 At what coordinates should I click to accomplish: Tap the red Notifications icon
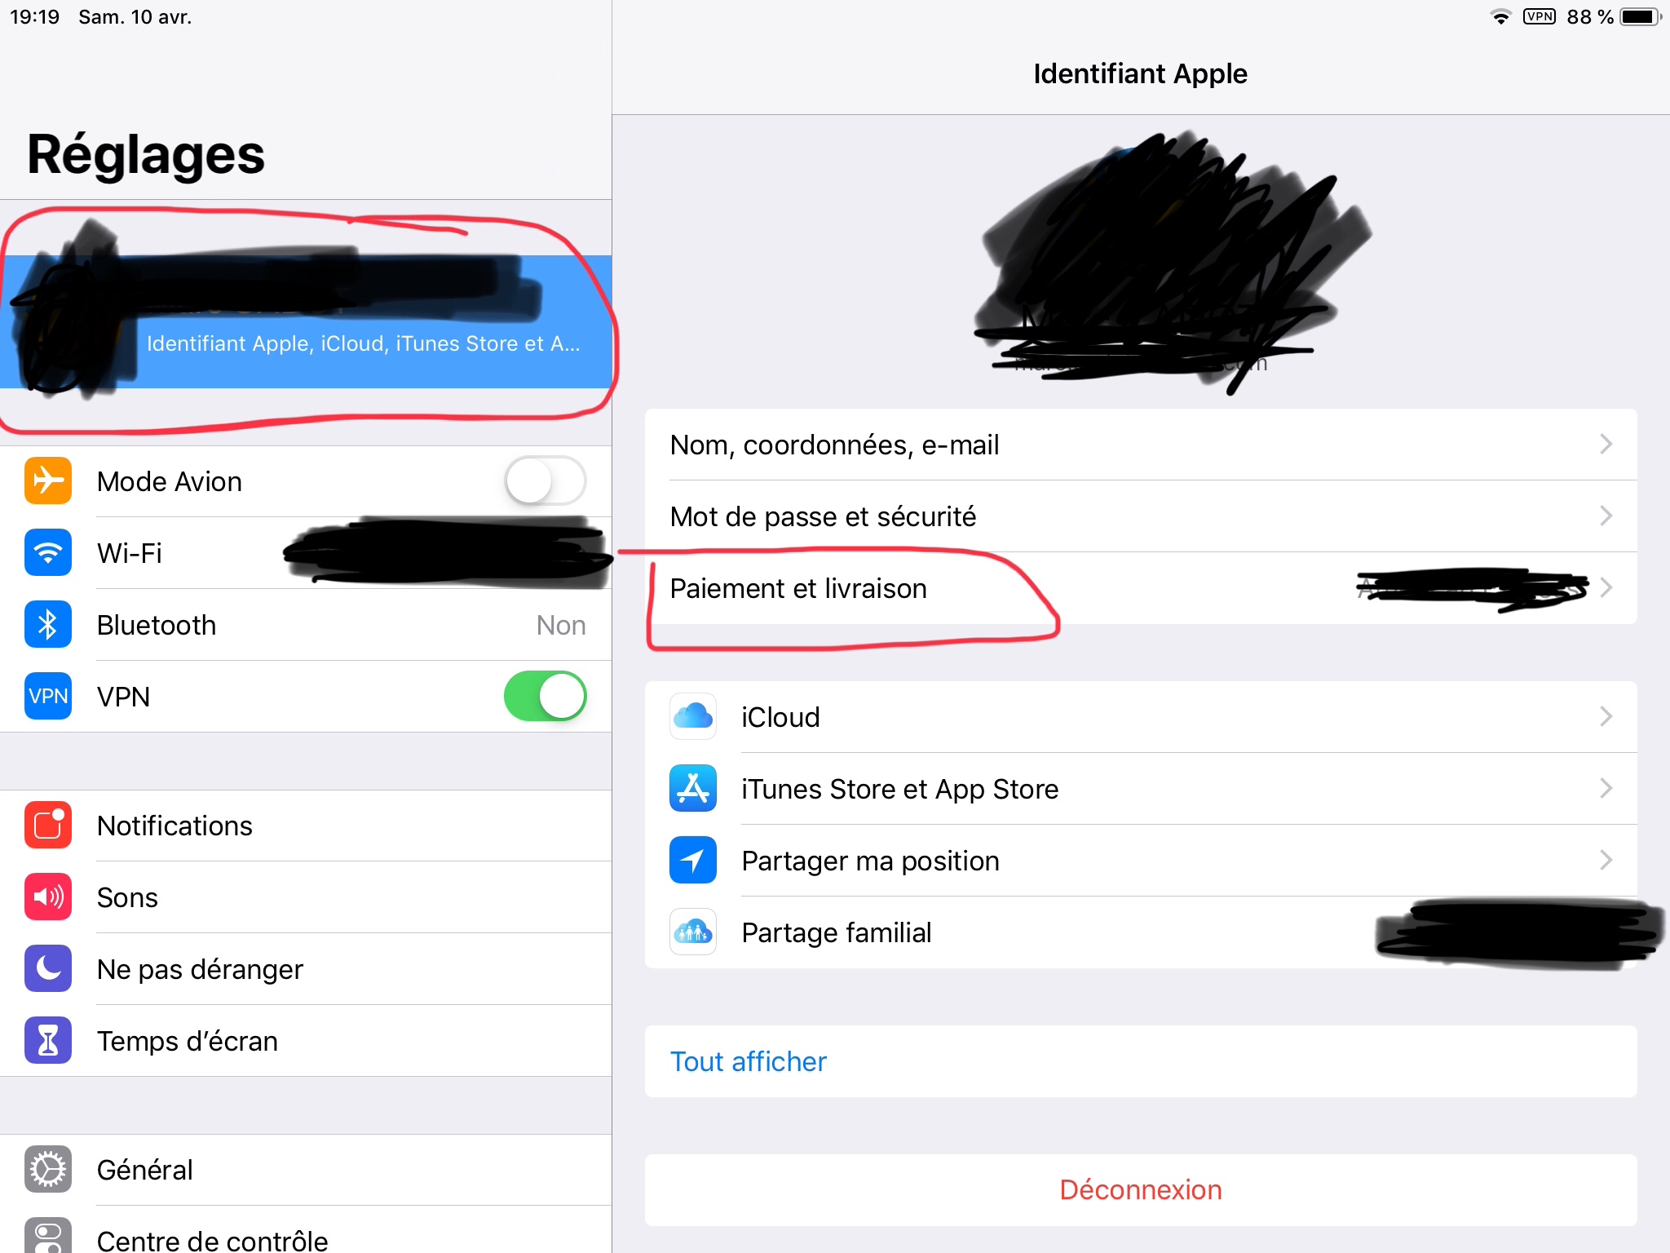coord(48,826)
